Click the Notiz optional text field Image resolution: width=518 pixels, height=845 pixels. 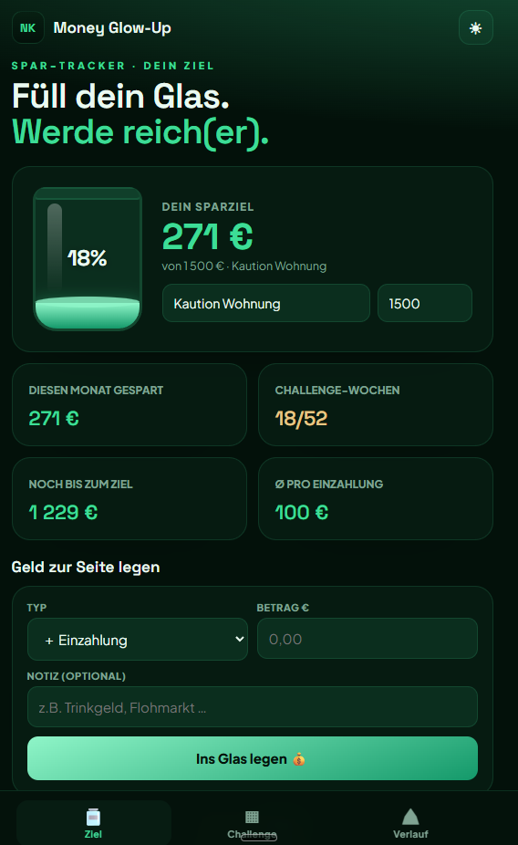pyautogui.click(x=253, y=707)
